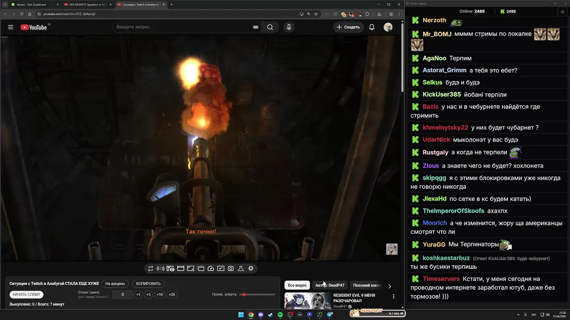
Task: Click the sparkle enhancement icon under video
Action: [x=220, y=268]
